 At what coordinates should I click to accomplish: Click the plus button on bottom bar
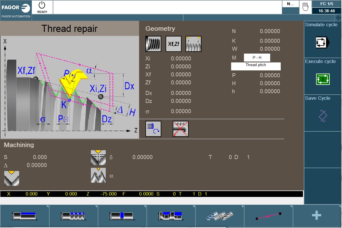coord(316,216)
